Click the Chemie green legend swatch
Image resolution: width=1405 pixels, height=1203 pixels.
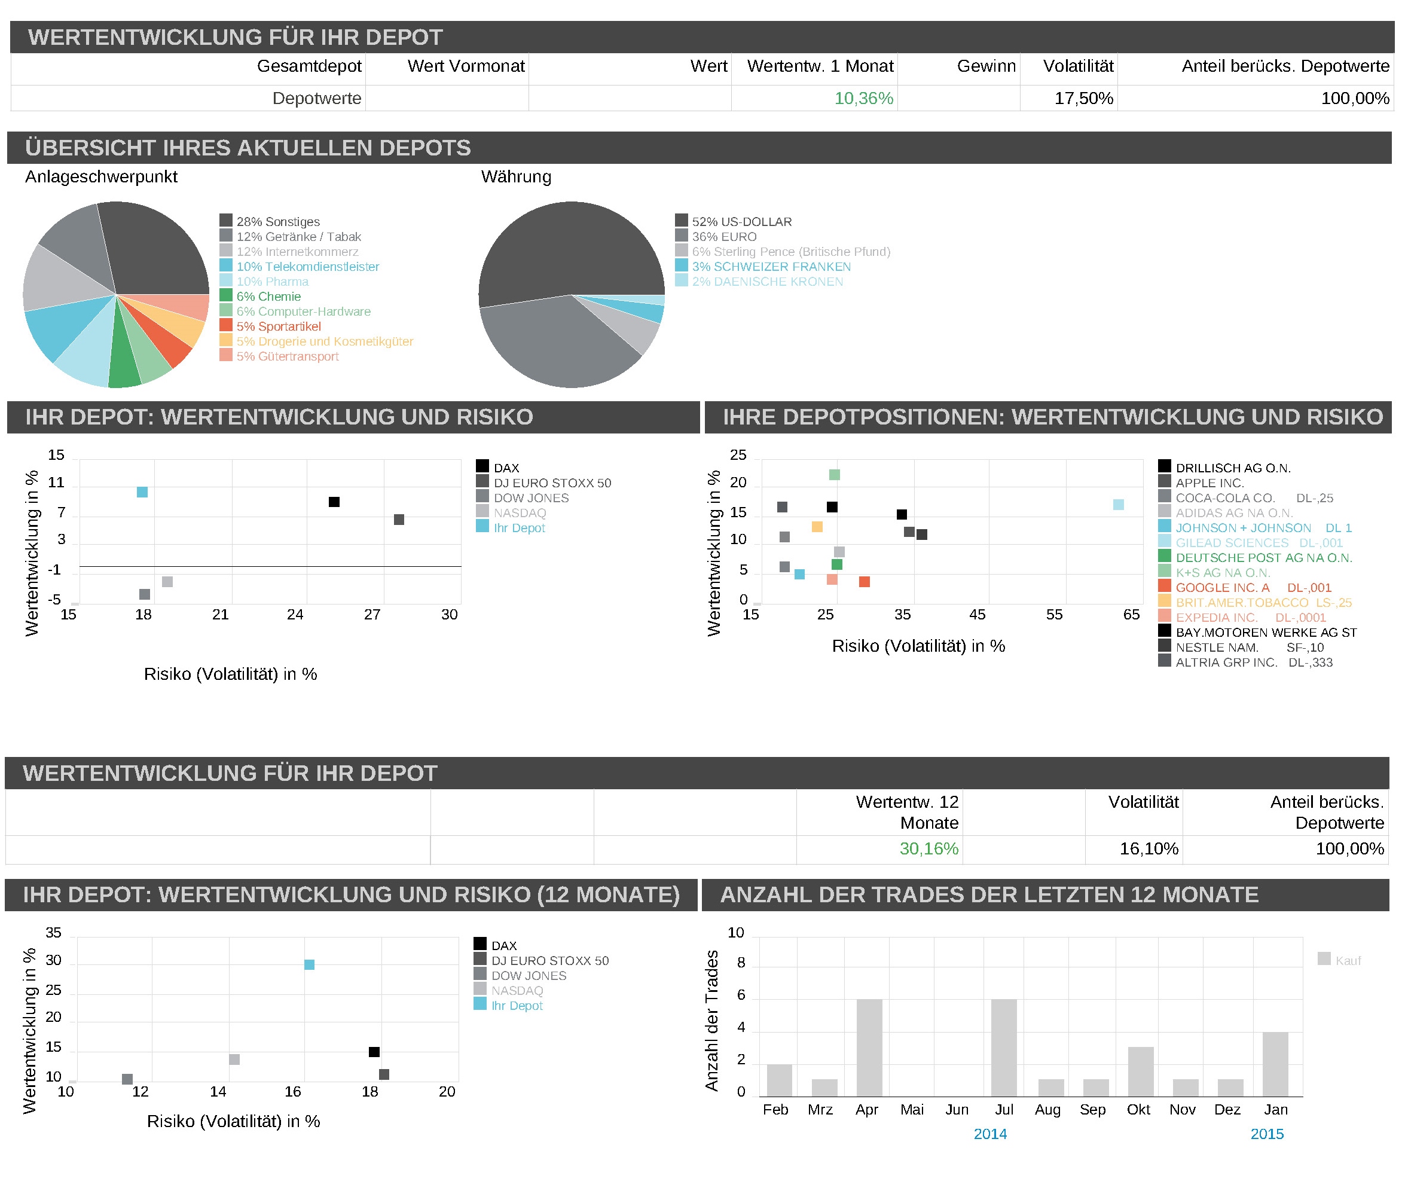pos(226,295)
